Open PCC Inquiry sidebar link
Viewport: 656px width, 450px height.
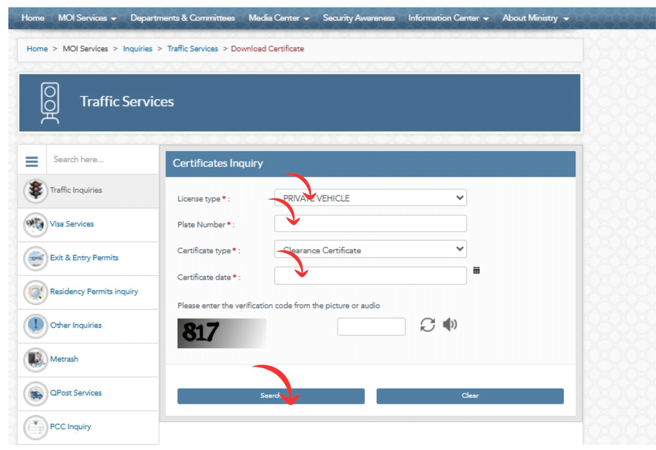click(71, 426)
